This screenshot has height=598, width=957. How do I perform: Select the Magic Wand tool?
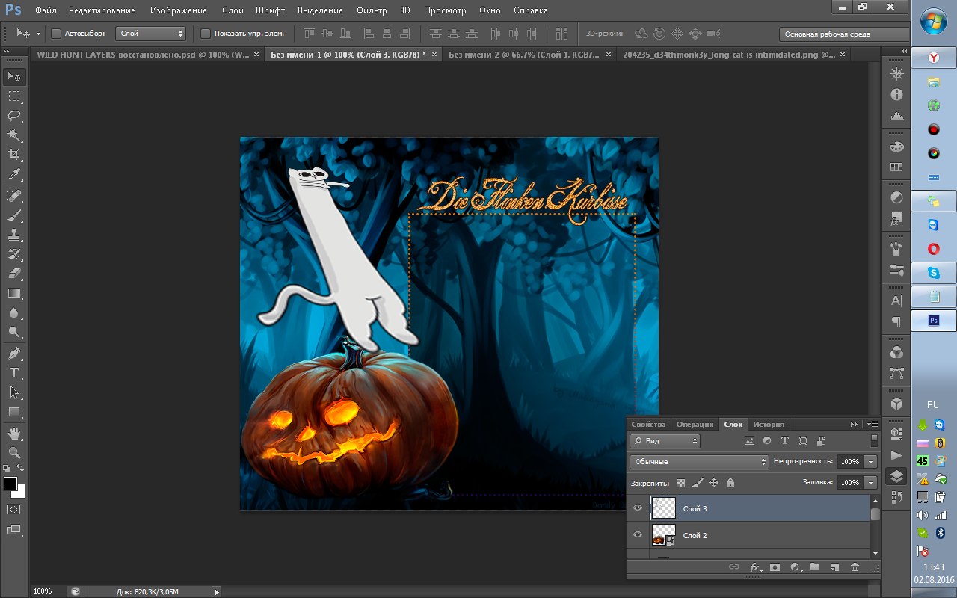14,135
